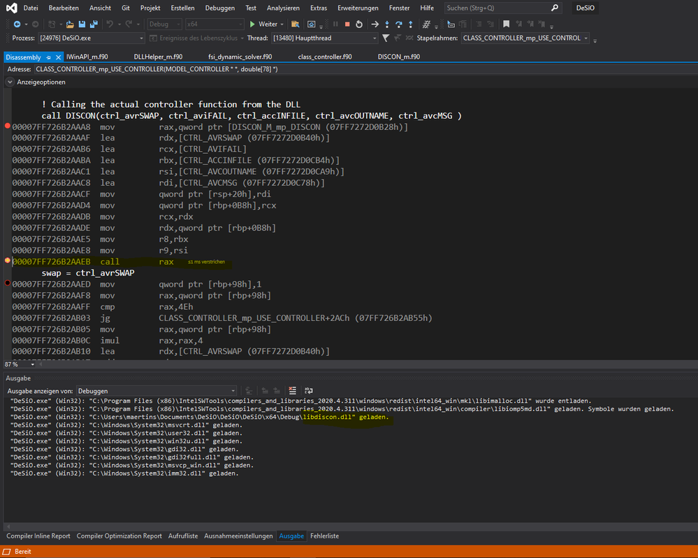The image size is (698, 558).
Task: Switch to the DISCON_m.f90 tab
Action: 399,57
